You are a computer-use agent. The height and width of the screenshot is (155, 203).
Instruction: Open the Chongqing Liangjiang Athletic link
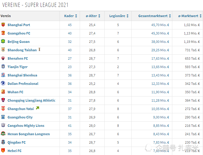32,100
